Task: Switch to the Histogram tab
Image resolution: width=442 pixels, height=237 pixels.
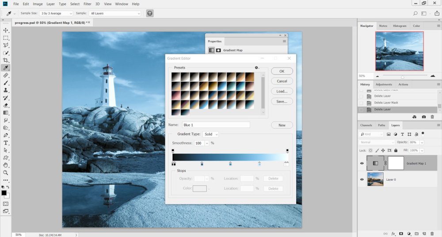Action: point(400,26)
